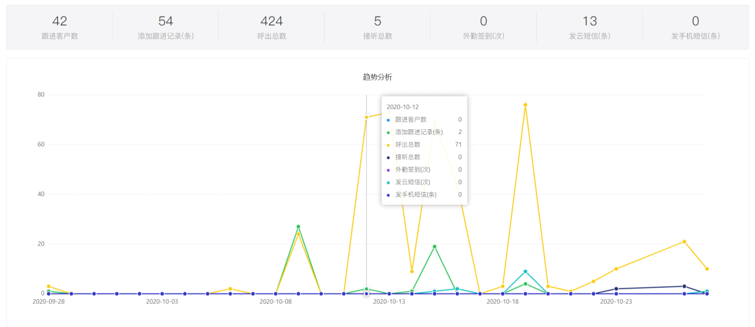Click the cyan peak point below the tallest yellow spike
The width and height of the screenshot is (755, 327).
pyautogui.click(x=525, y=271)
